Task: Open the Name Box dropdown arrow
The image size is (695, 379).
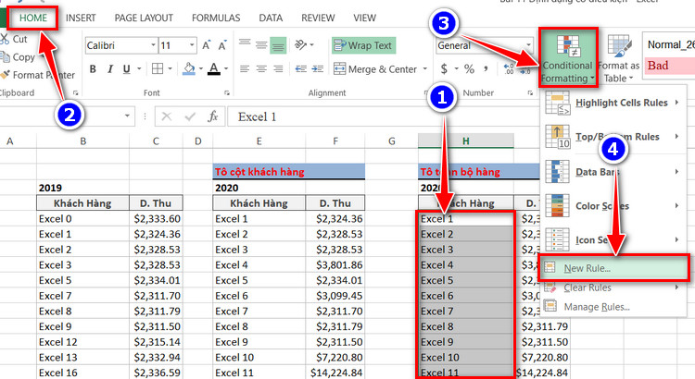Action: coord(127,116)
